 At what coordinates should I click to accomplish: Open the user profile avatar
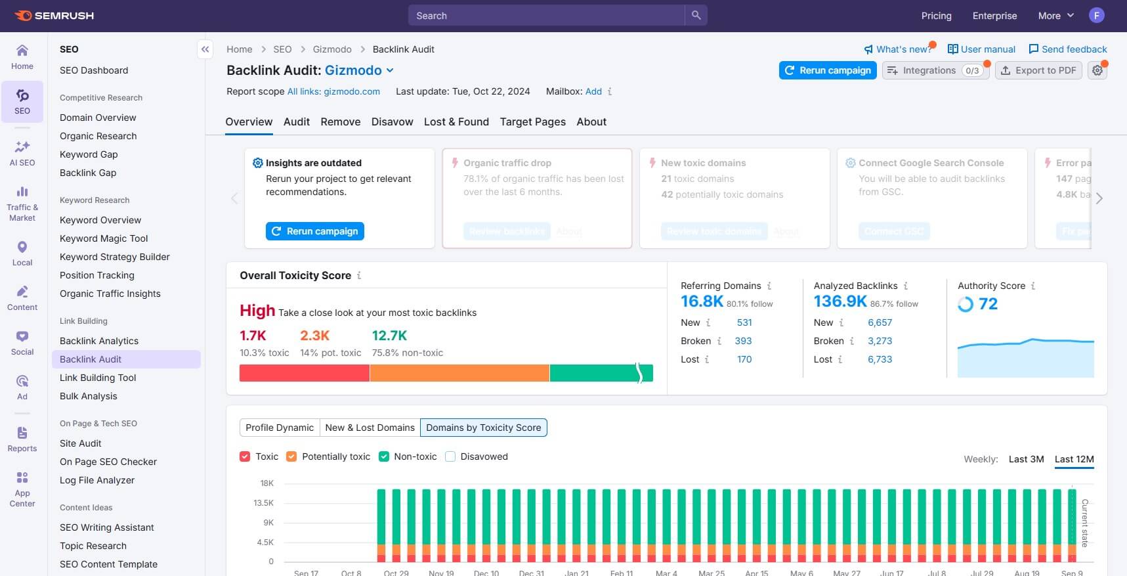(x=1097, y=15)
